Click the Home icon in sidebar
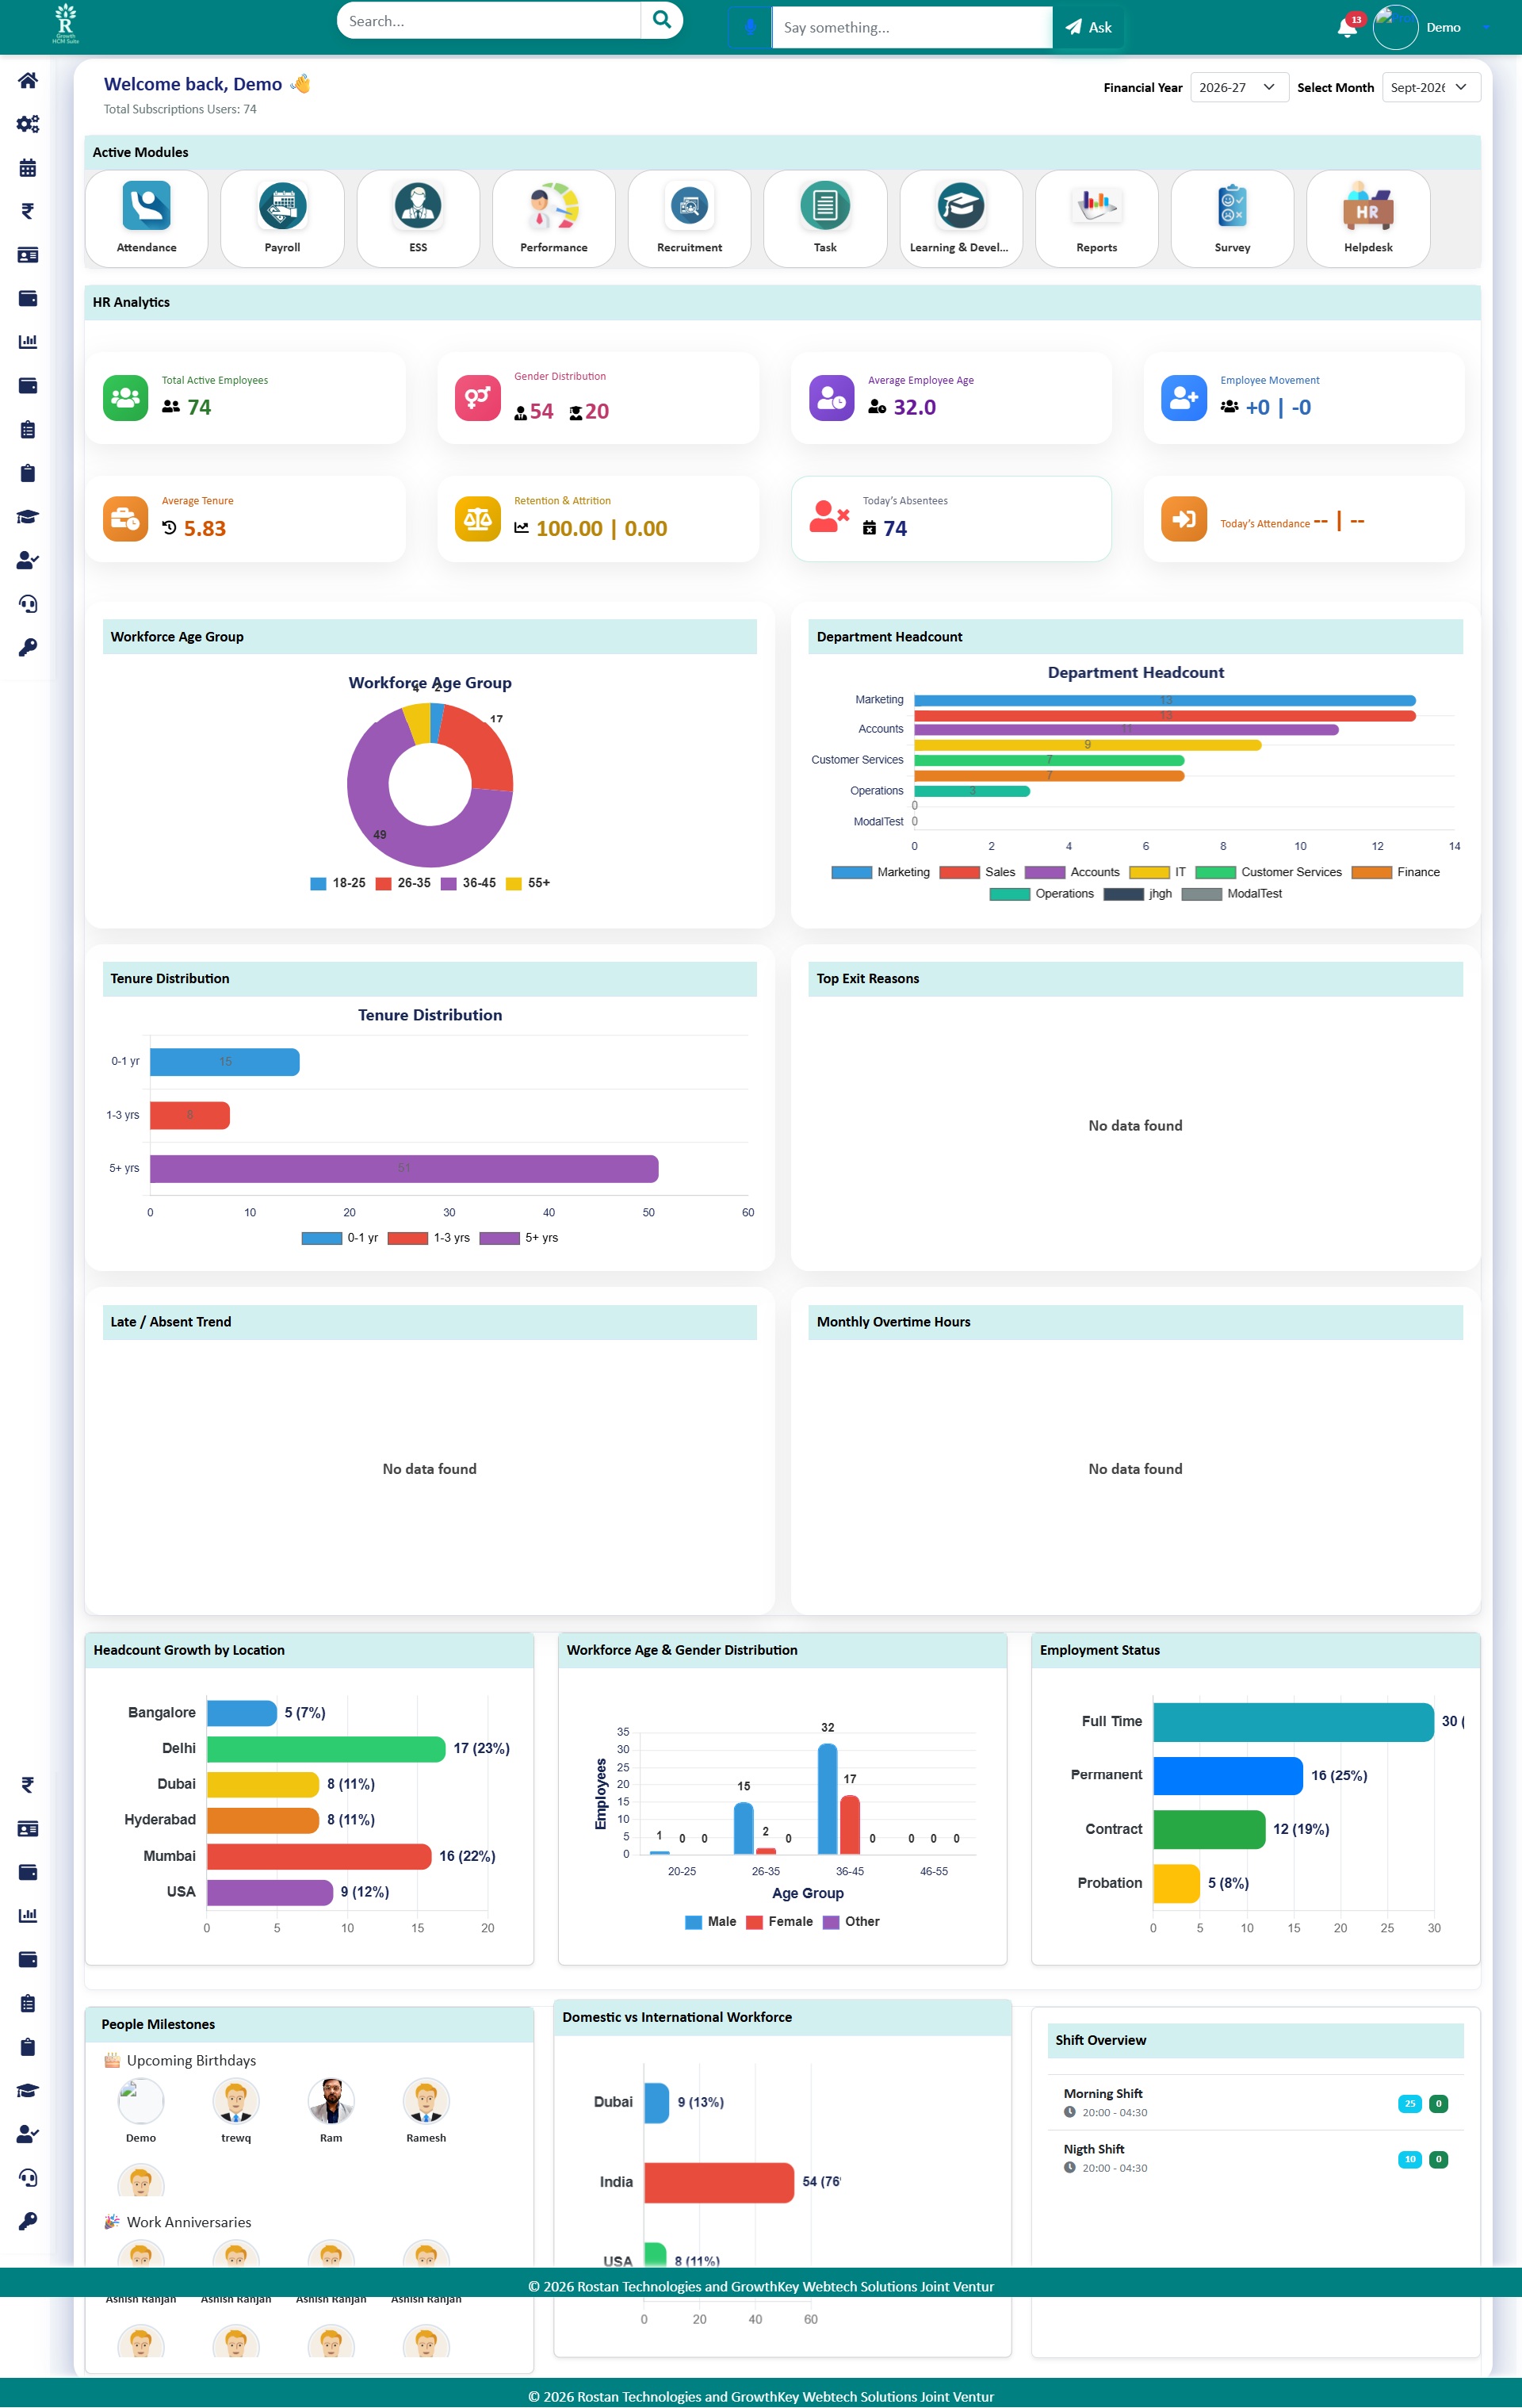 (x=28, y=80)
